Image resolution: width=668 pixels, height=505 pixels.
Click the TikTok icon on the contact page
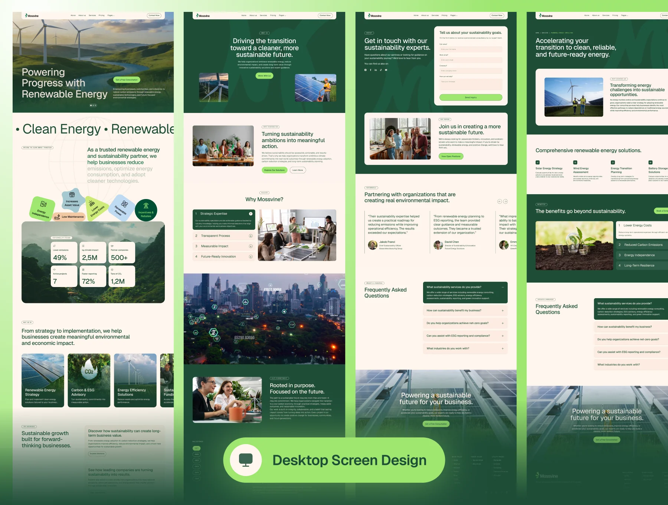pos(381,70)
